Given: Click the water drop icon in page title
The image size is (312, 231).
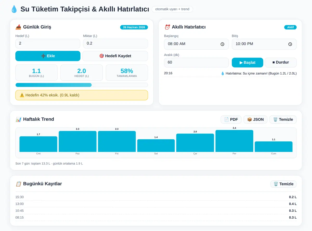Looking at the screenshot, I should [14, 9].
